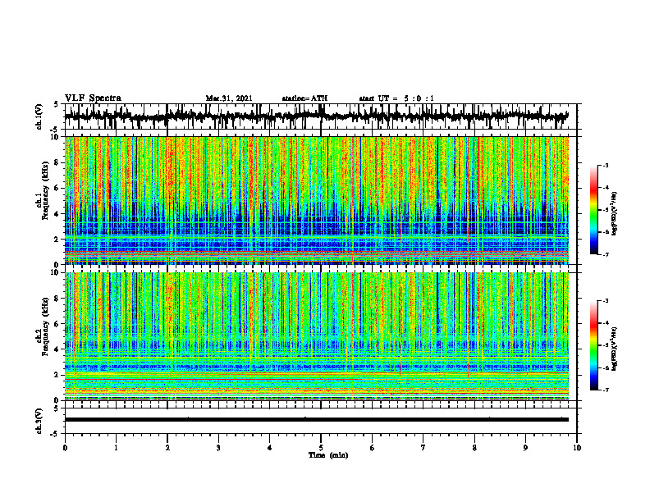650x502 pixels.
Task: Click the ch.2 Frequency (kHz) axis title
Action: pyautogui.click(x=42, y=327)
